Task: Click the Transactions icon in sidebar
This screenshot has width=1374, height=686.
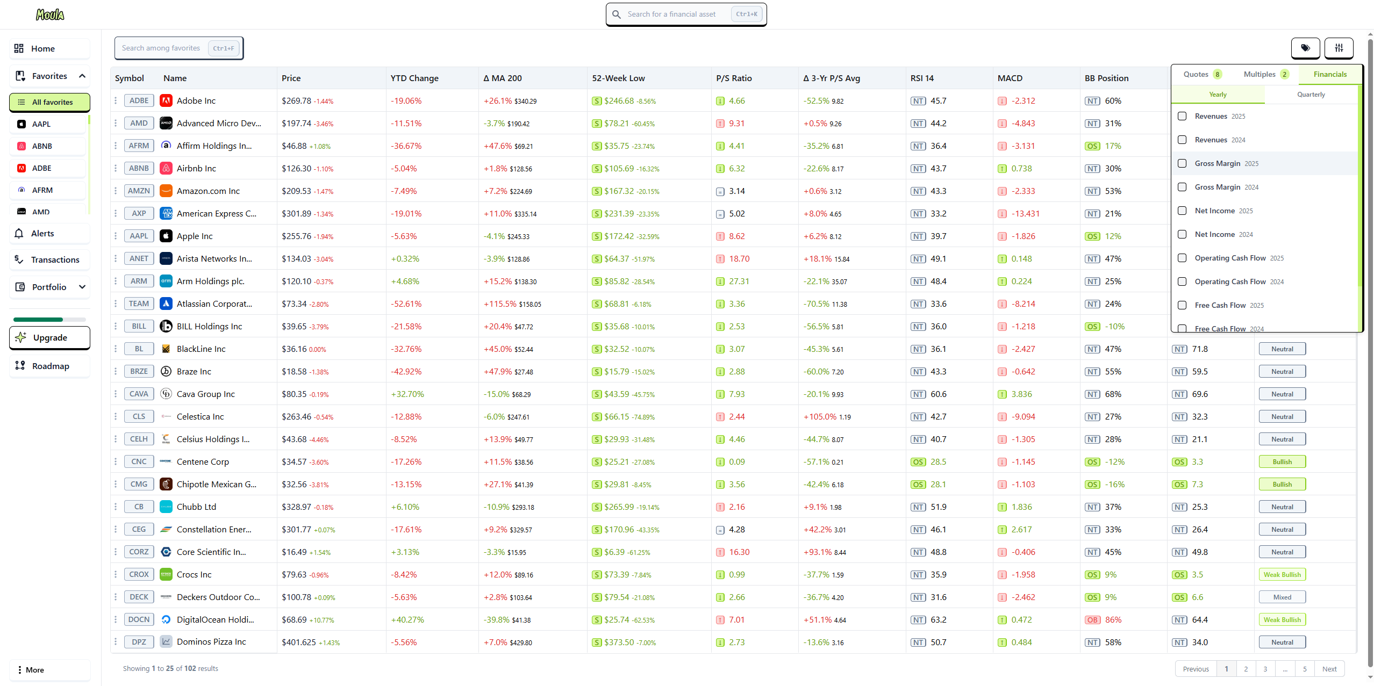Action: 19,259
